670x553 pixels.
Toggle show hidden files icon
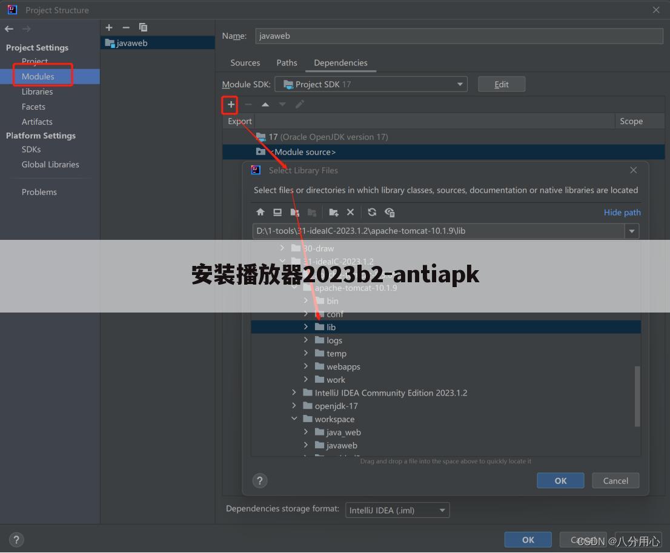pyautogui.click(x=390, y=213)
